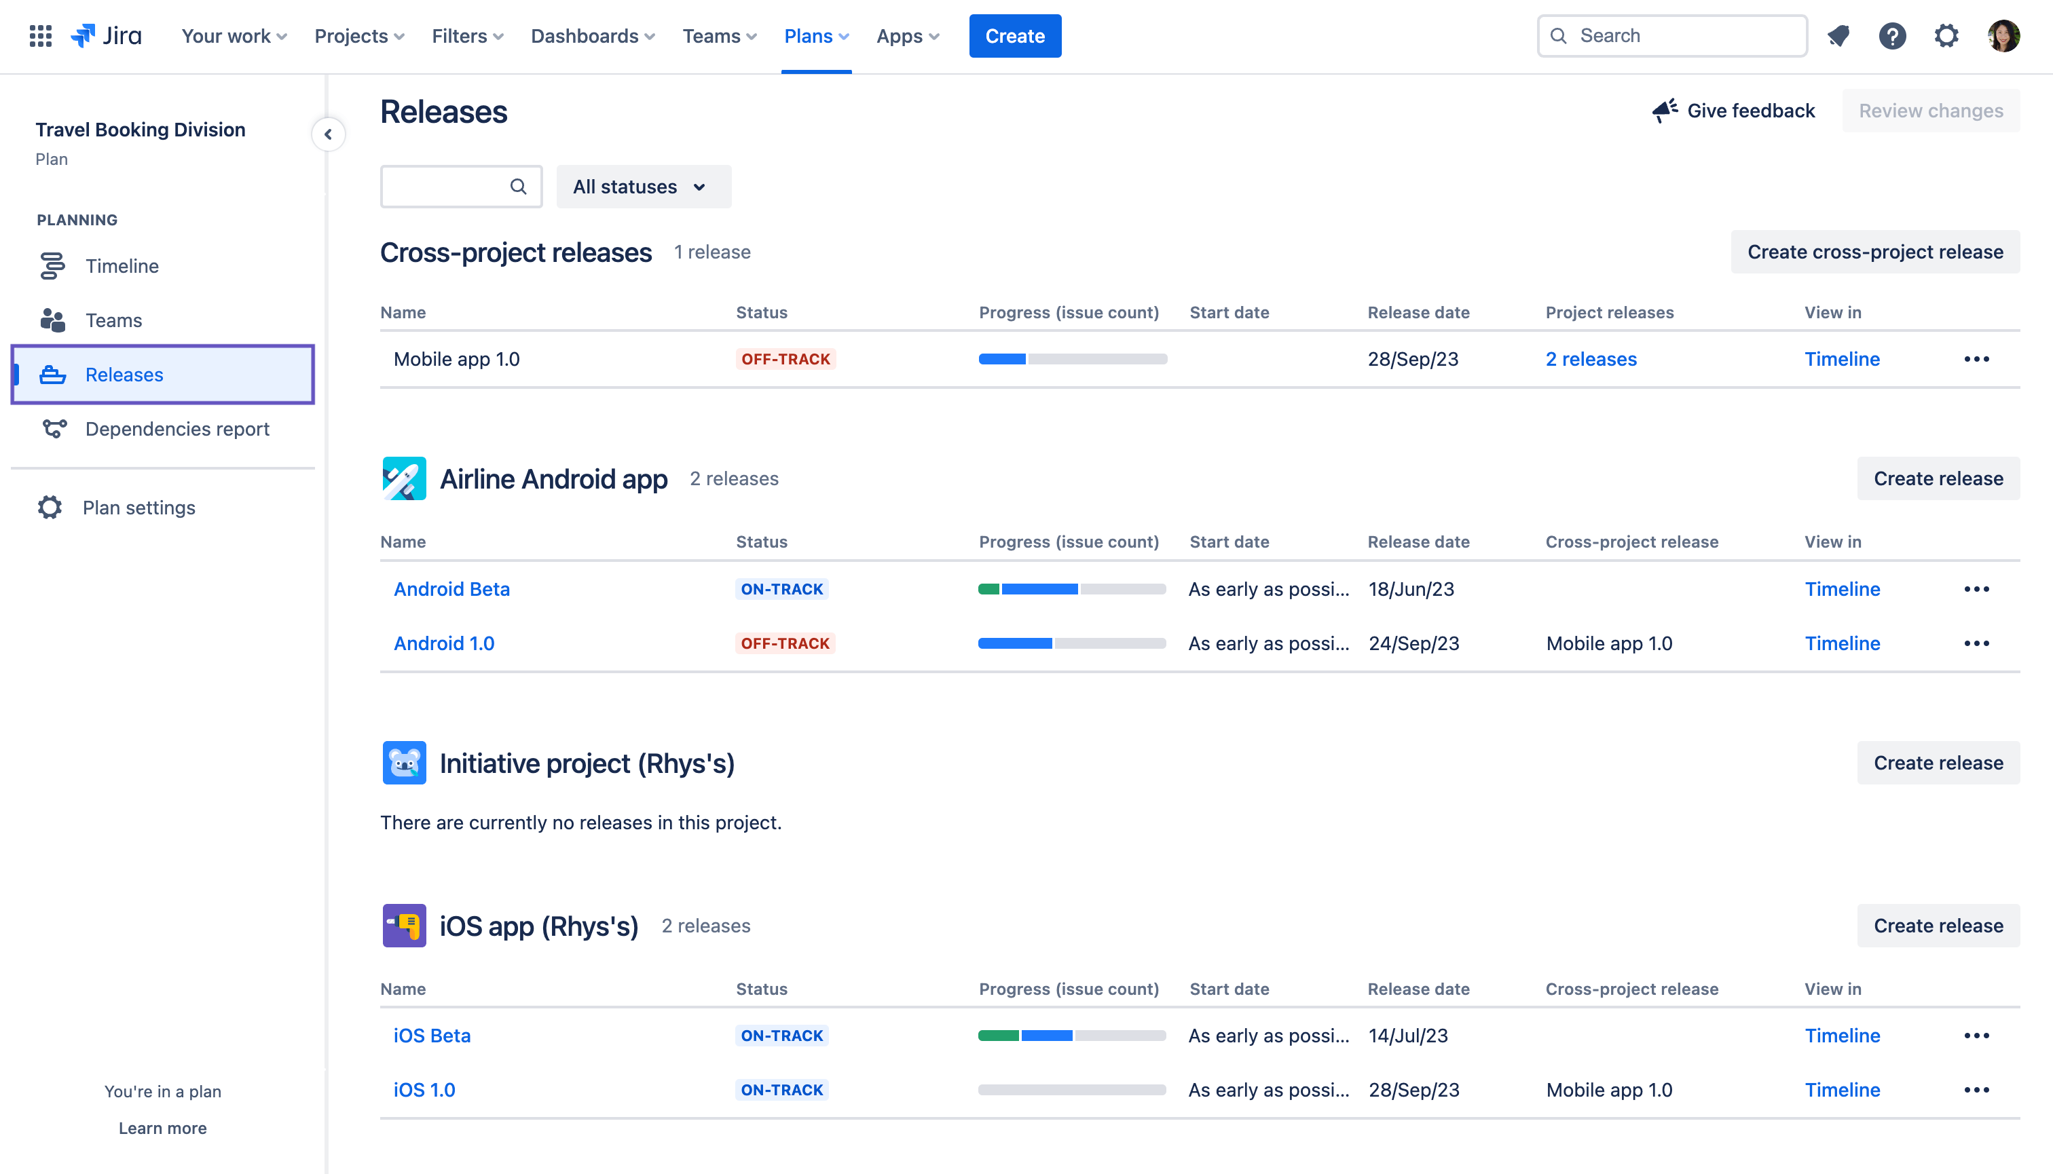
Task: Open the notifications bell
Action: pyautogui.click(x=1839, y=35)
